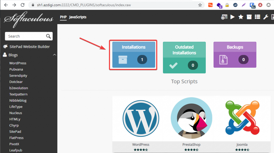This screenshot has height=153, width=274.
Task: Click the yellow padlock extension icon
Action: [x=227, y=5]
